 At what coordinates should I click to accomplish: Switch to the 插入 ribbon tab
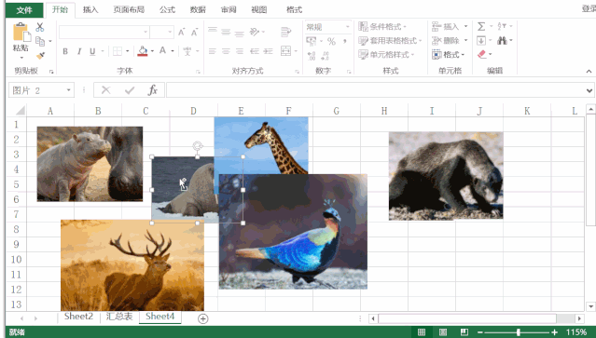point(90,10)
